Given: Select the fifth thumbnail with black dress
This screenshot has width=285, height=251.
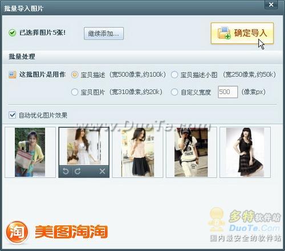Looking at the screenshot, I should click(245, 153).
